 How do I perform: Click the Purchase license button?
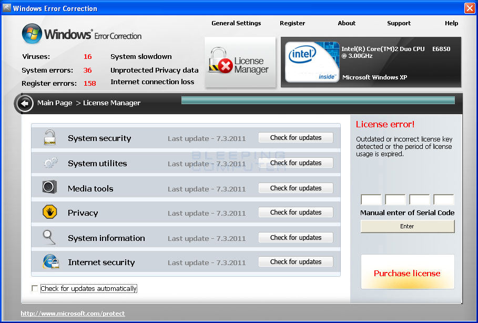pos(408,272)
